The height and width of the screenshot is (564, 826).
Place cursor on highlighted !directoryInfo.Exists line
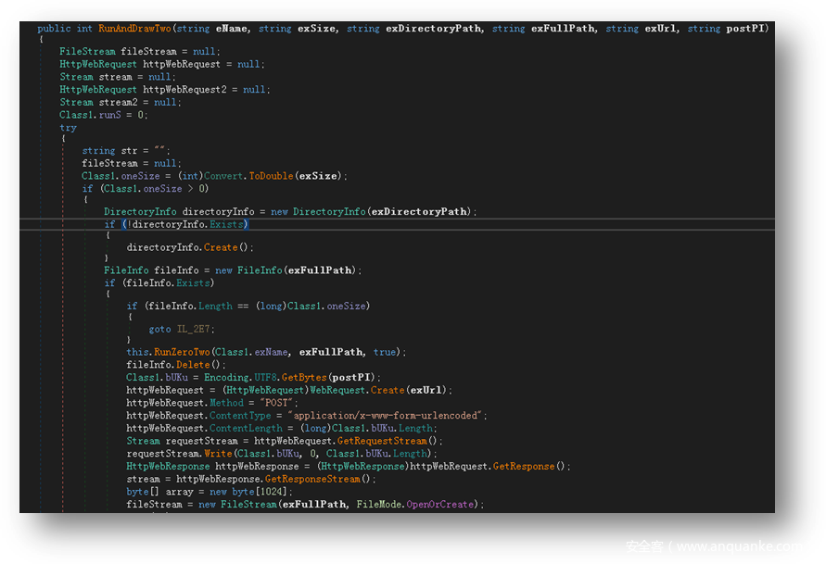point(176,224)
